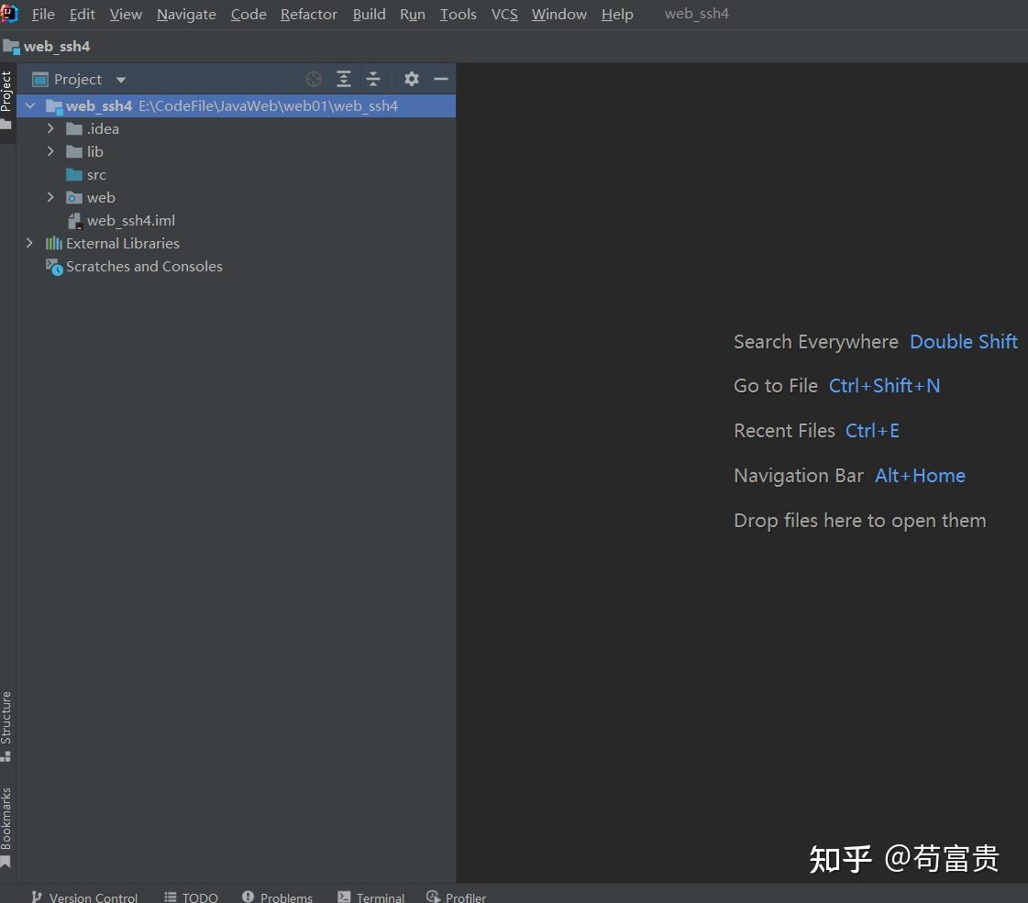Click Drop files here to open them
Viewport: 1028px width, 903px height.
coord(860,521)
